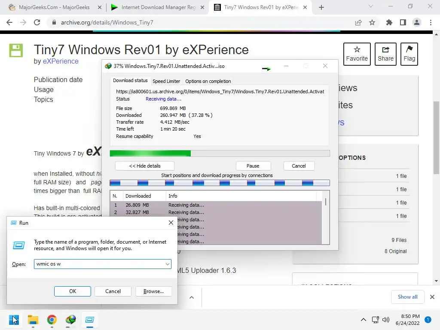Click the green download progress bar
440x330 pixels.
click(x=220, y=153)
